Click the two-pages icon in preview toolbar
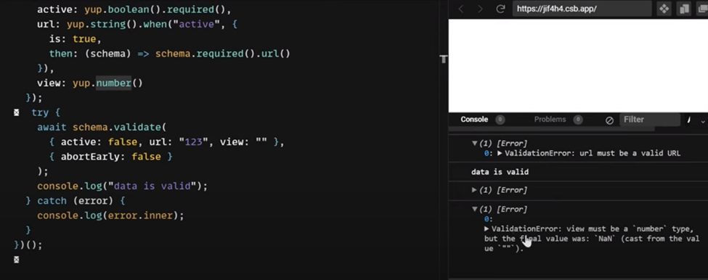Image resolution: width=708 pixels, height=280 pixels. [685, 9]
